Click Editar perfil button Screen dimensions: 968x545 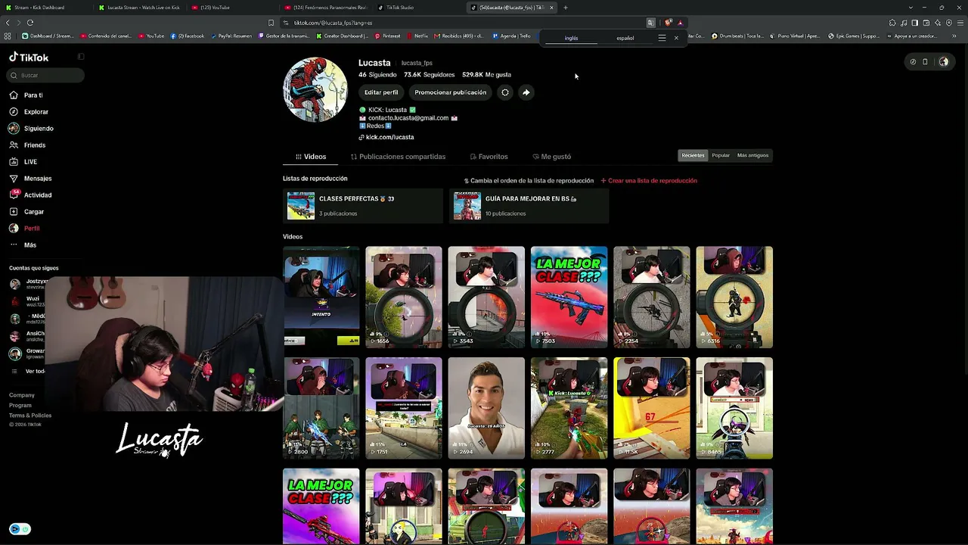pyautogui.click(x=381, y=92)
